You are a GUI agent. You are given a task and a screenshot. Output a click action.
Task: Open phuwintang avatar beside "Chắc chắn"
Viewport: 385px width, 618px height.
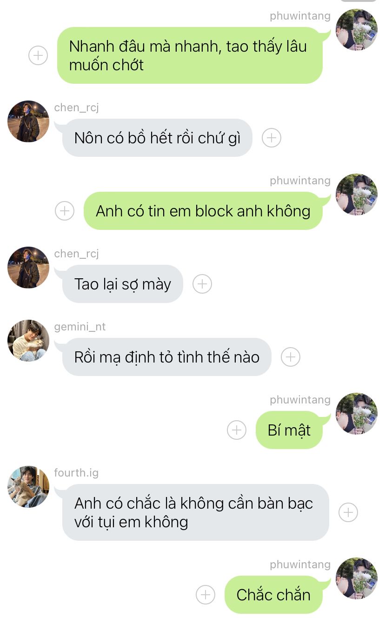(x=357, y=578)
